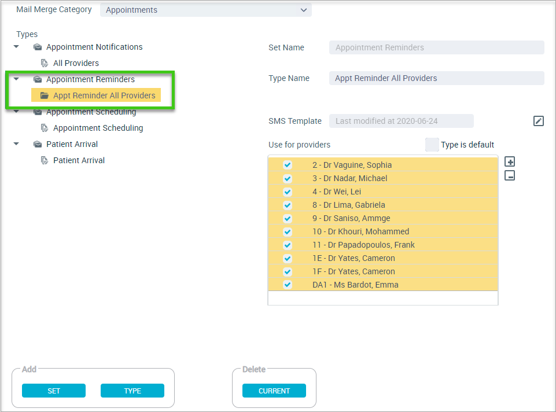Untick the checkbox for Dr Lima, Gabriela
The height and width of the screenshot is (412, 556).
288,205
